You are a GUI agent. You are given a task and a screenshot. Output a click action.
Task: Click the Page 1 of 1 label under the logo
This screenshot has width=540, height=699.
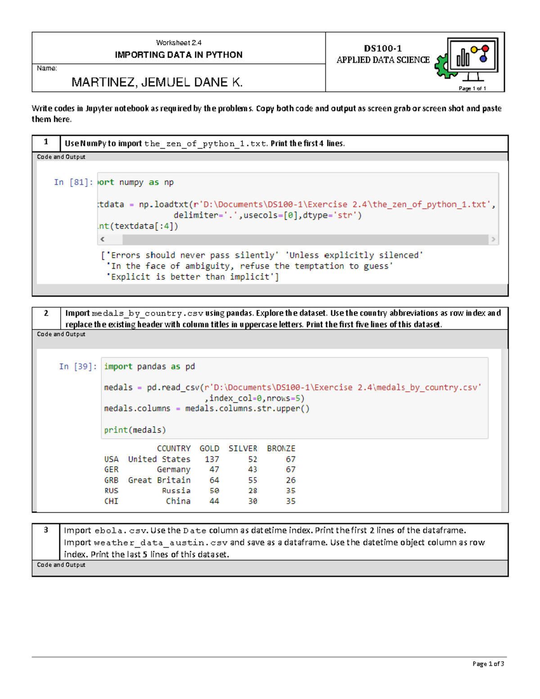click(x=472, y=88)
